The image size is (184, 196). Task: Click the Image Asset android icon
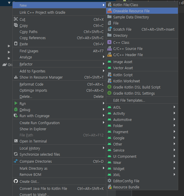[109, 62]
